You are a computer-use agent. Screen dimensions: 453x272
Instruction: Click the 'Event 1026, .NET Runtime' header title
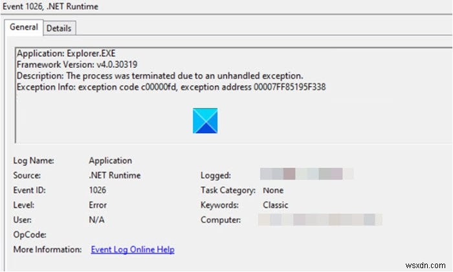point(50,6)
